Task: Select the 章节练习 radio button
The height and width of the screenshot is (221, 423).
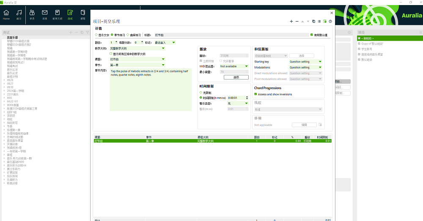Action: coord(112,35)
